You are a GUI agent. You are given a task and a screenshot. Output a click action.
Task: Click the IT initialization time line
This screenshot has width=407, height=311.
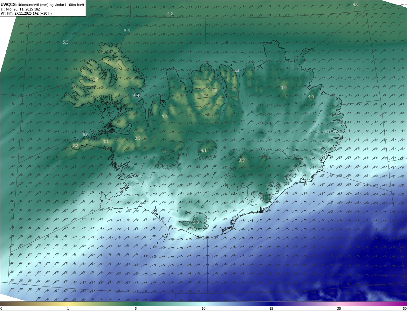[22, 9]
